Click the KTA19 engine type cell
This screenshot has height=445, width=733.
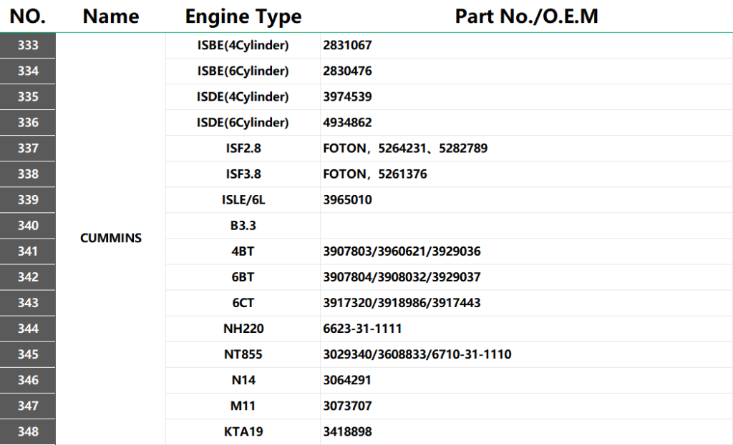click(x=243, y=431)
